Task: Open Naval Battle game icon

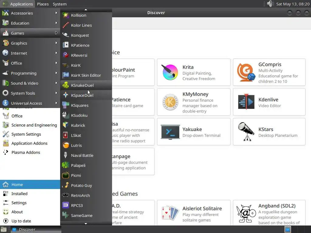Action: 66,155
